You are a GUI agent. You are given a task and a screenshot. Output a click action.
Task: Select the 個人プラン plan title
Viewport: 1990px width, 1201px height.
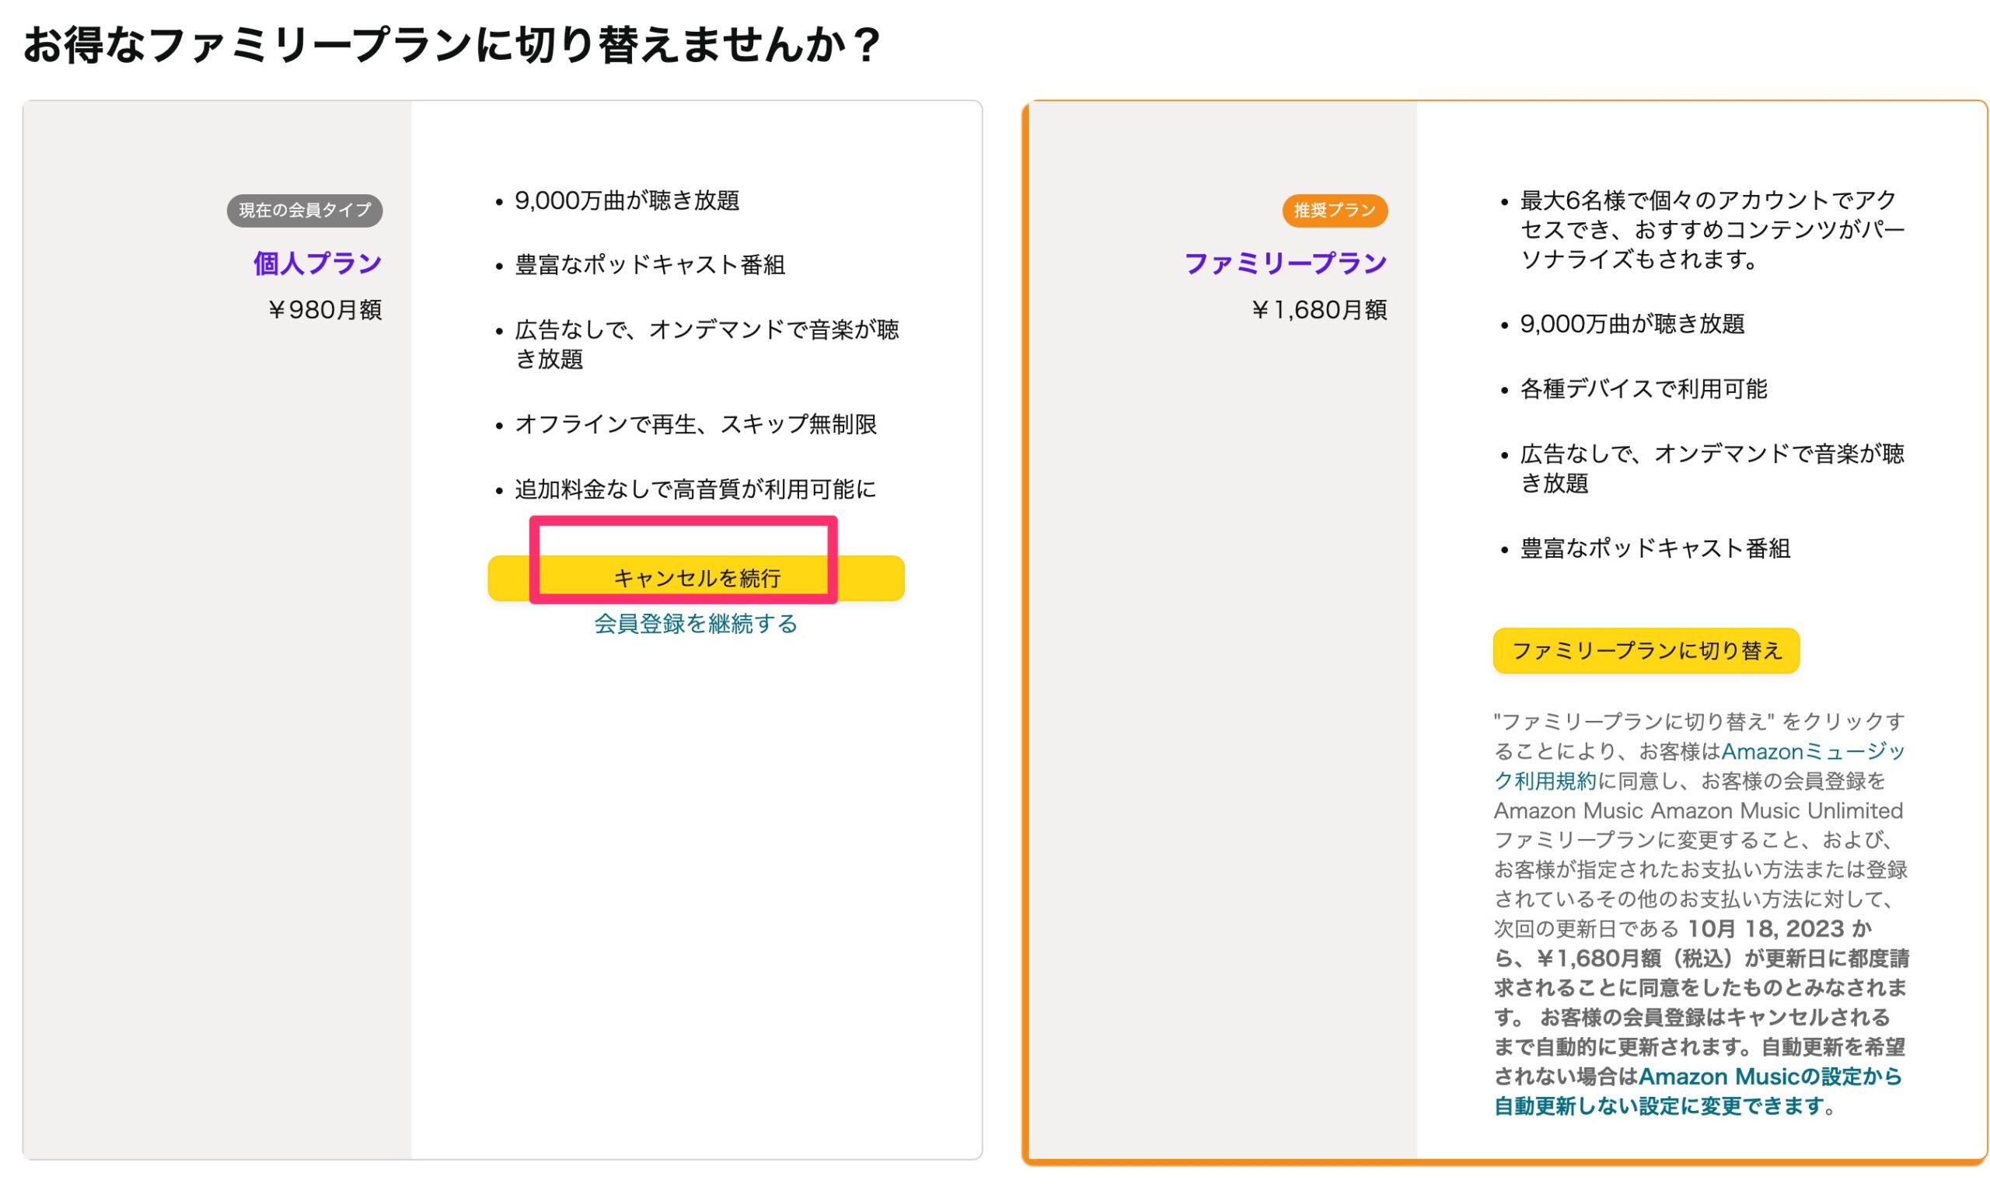[x=317, y=263]
